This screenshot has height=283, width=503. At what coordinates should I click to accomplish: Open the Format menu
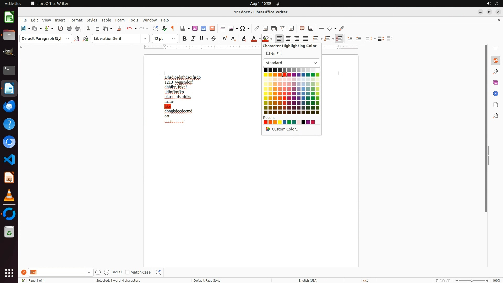tap(76, 20)
